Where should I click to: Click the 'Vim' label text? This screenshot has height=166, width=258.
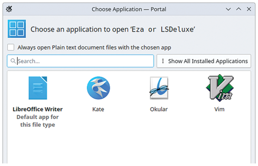(x=219, y=109)
